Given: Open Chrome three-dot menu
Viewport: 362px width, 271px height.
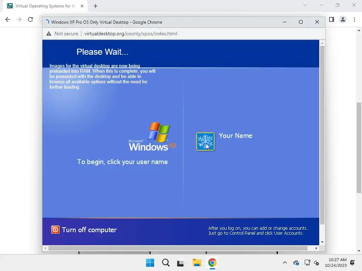Looking at the screenshot, I should pos(354,19).
